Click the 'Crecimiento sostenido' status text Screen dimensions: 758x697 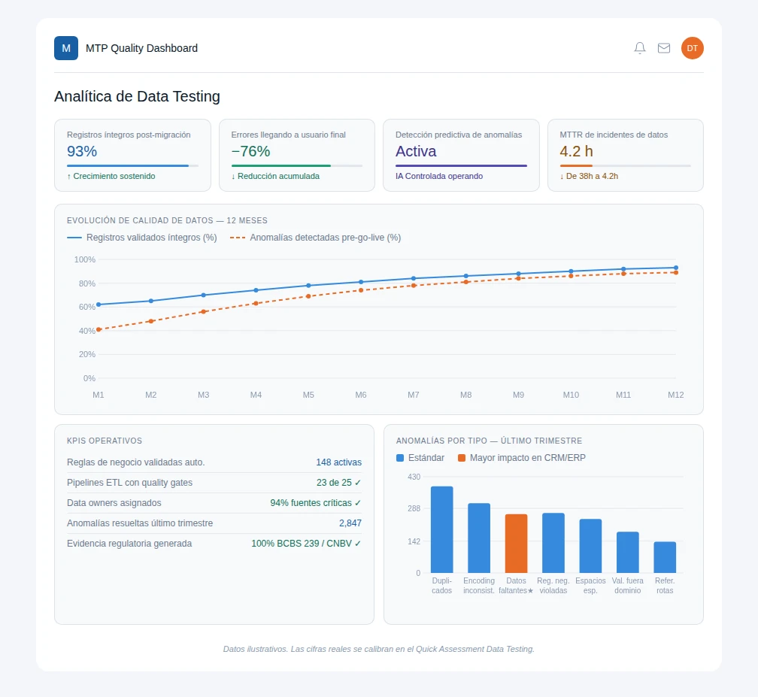point(114,176)
